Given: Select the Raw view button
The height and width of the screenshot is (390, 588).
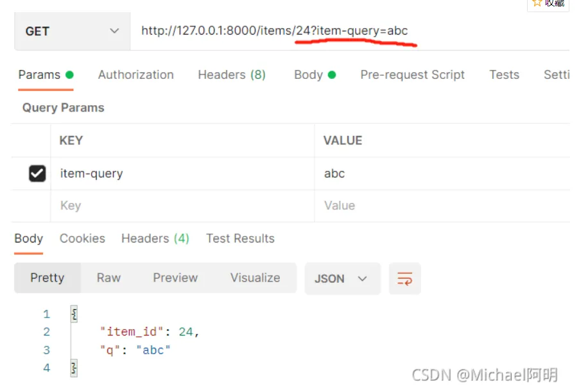Looking at the screenshot, I should (108, 278).
